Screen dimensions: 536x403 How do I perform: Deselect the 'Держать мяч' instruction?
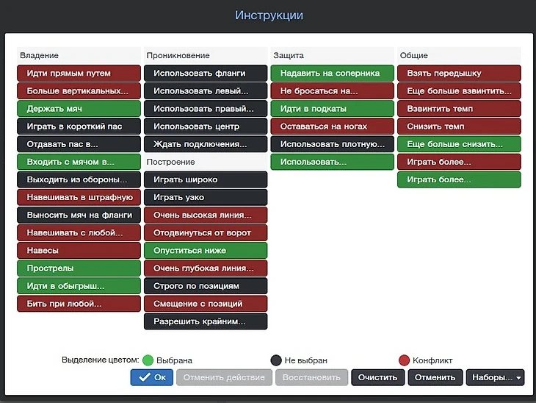point(79,109)
